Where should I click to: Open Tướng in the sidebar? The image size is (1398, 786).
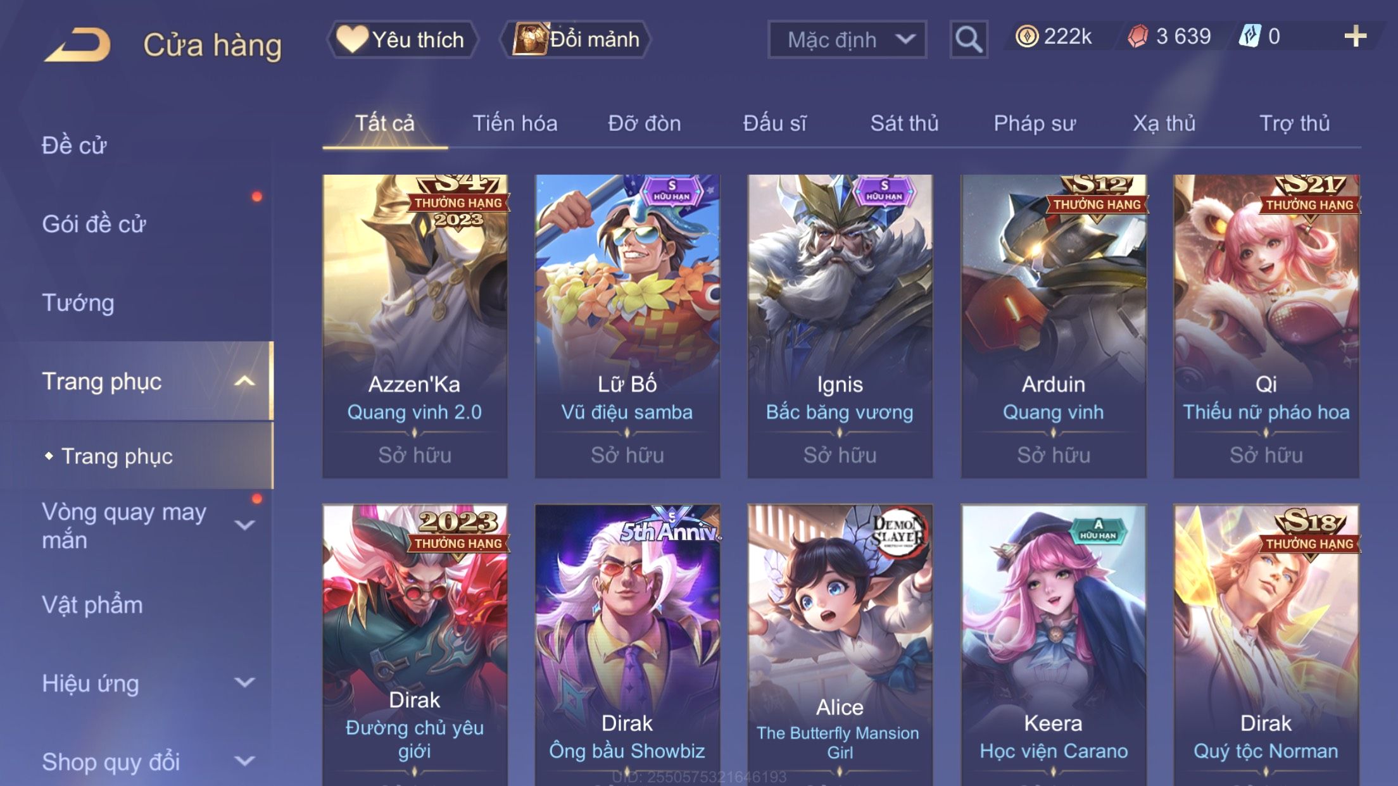79,303
